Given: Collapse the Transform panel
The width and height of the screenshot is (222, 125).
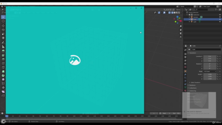Looking at the screenshot, I should pos(193,53).
